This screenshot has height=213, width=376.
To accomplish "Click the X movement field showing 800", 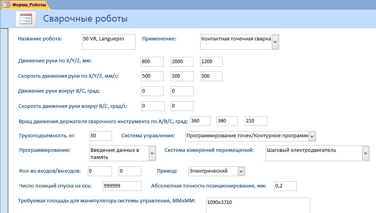I will coord(152,62).
